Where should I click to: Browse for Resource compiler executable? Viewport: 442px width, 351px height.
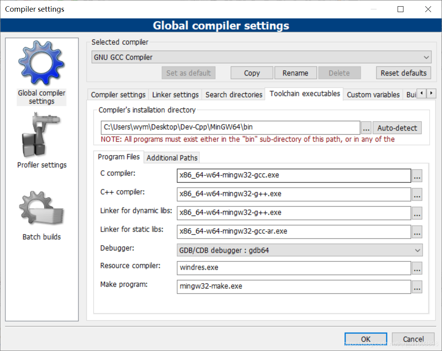coord(417,268)
